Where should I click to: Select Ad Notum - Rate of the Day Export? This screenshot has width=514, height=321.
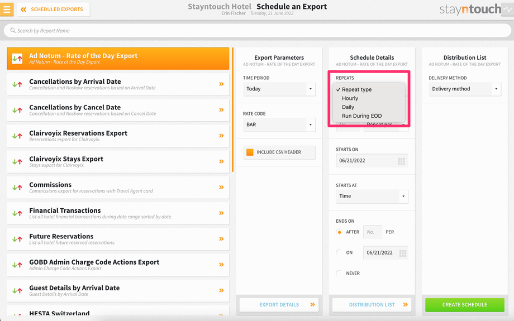tap(118, 59)
